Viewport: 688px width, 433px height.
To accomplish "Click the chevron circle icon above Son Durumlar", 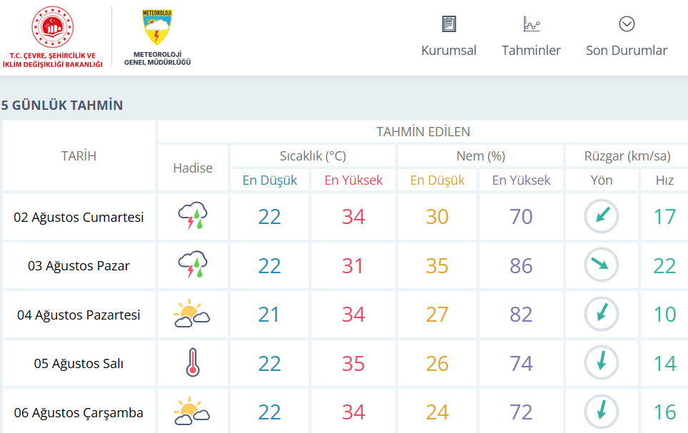I will pos(627,24).
